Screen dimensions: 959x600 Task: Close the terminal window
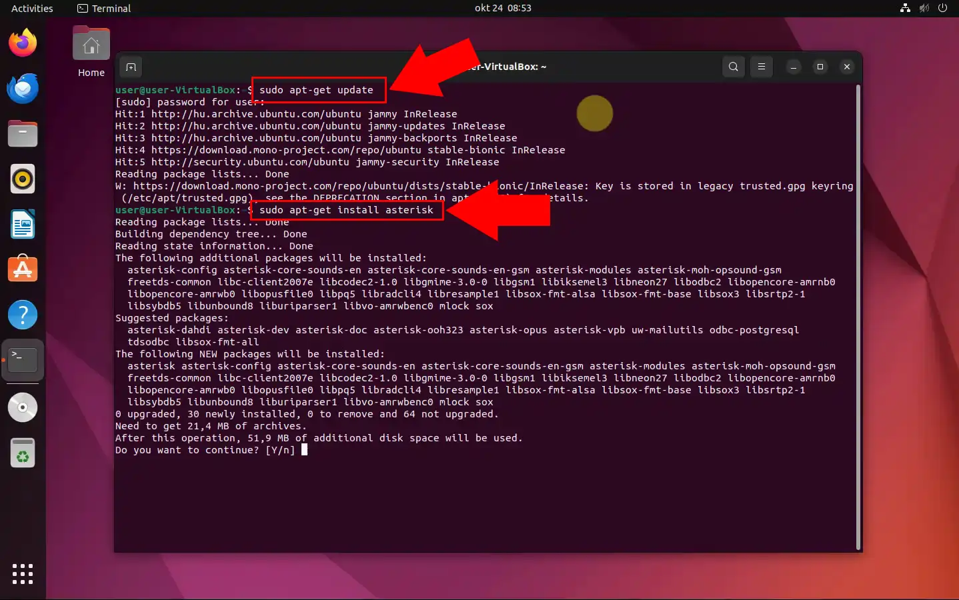click(847, 67)
